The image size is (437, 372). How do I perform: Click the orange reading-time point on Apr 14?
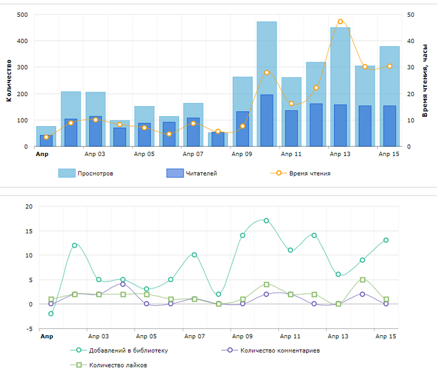(365, 67)
